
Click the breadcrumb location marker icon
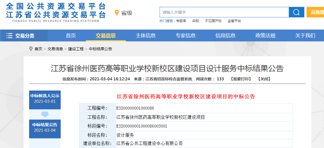31,49
